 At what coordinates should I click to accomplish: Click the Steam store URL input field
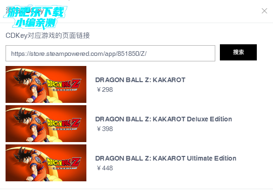(110, 53)
